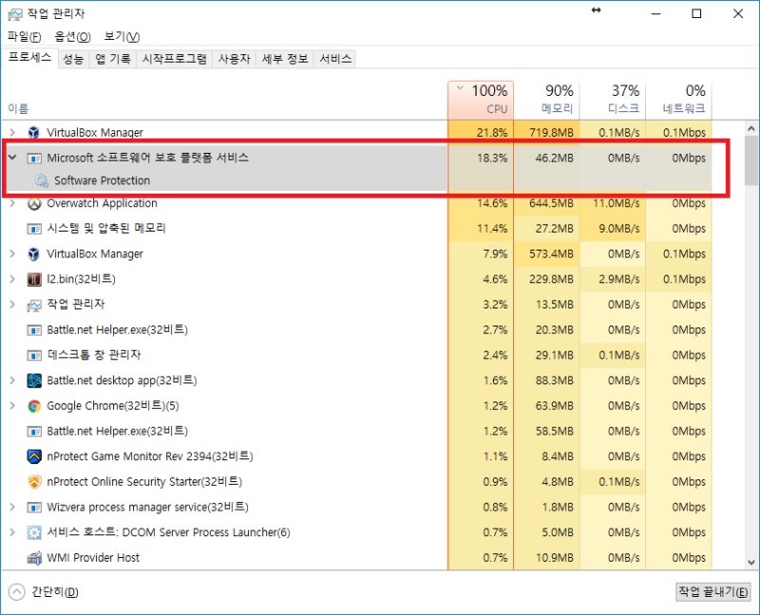Sort by the 디스크 column header
Image resolution: width=760 pixels, height=615 pixels.
[x=613, y=100]
